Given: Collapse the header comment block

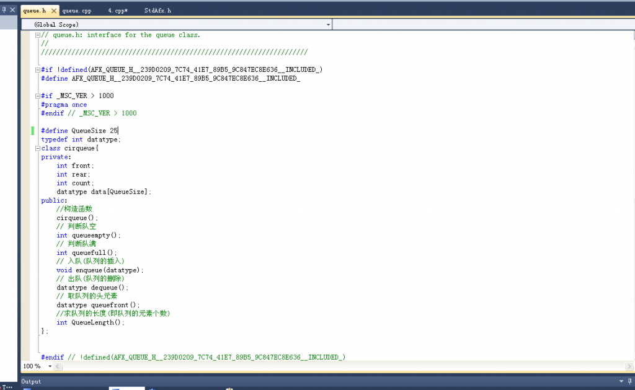Looking at the screenshot, I should 38,35.
